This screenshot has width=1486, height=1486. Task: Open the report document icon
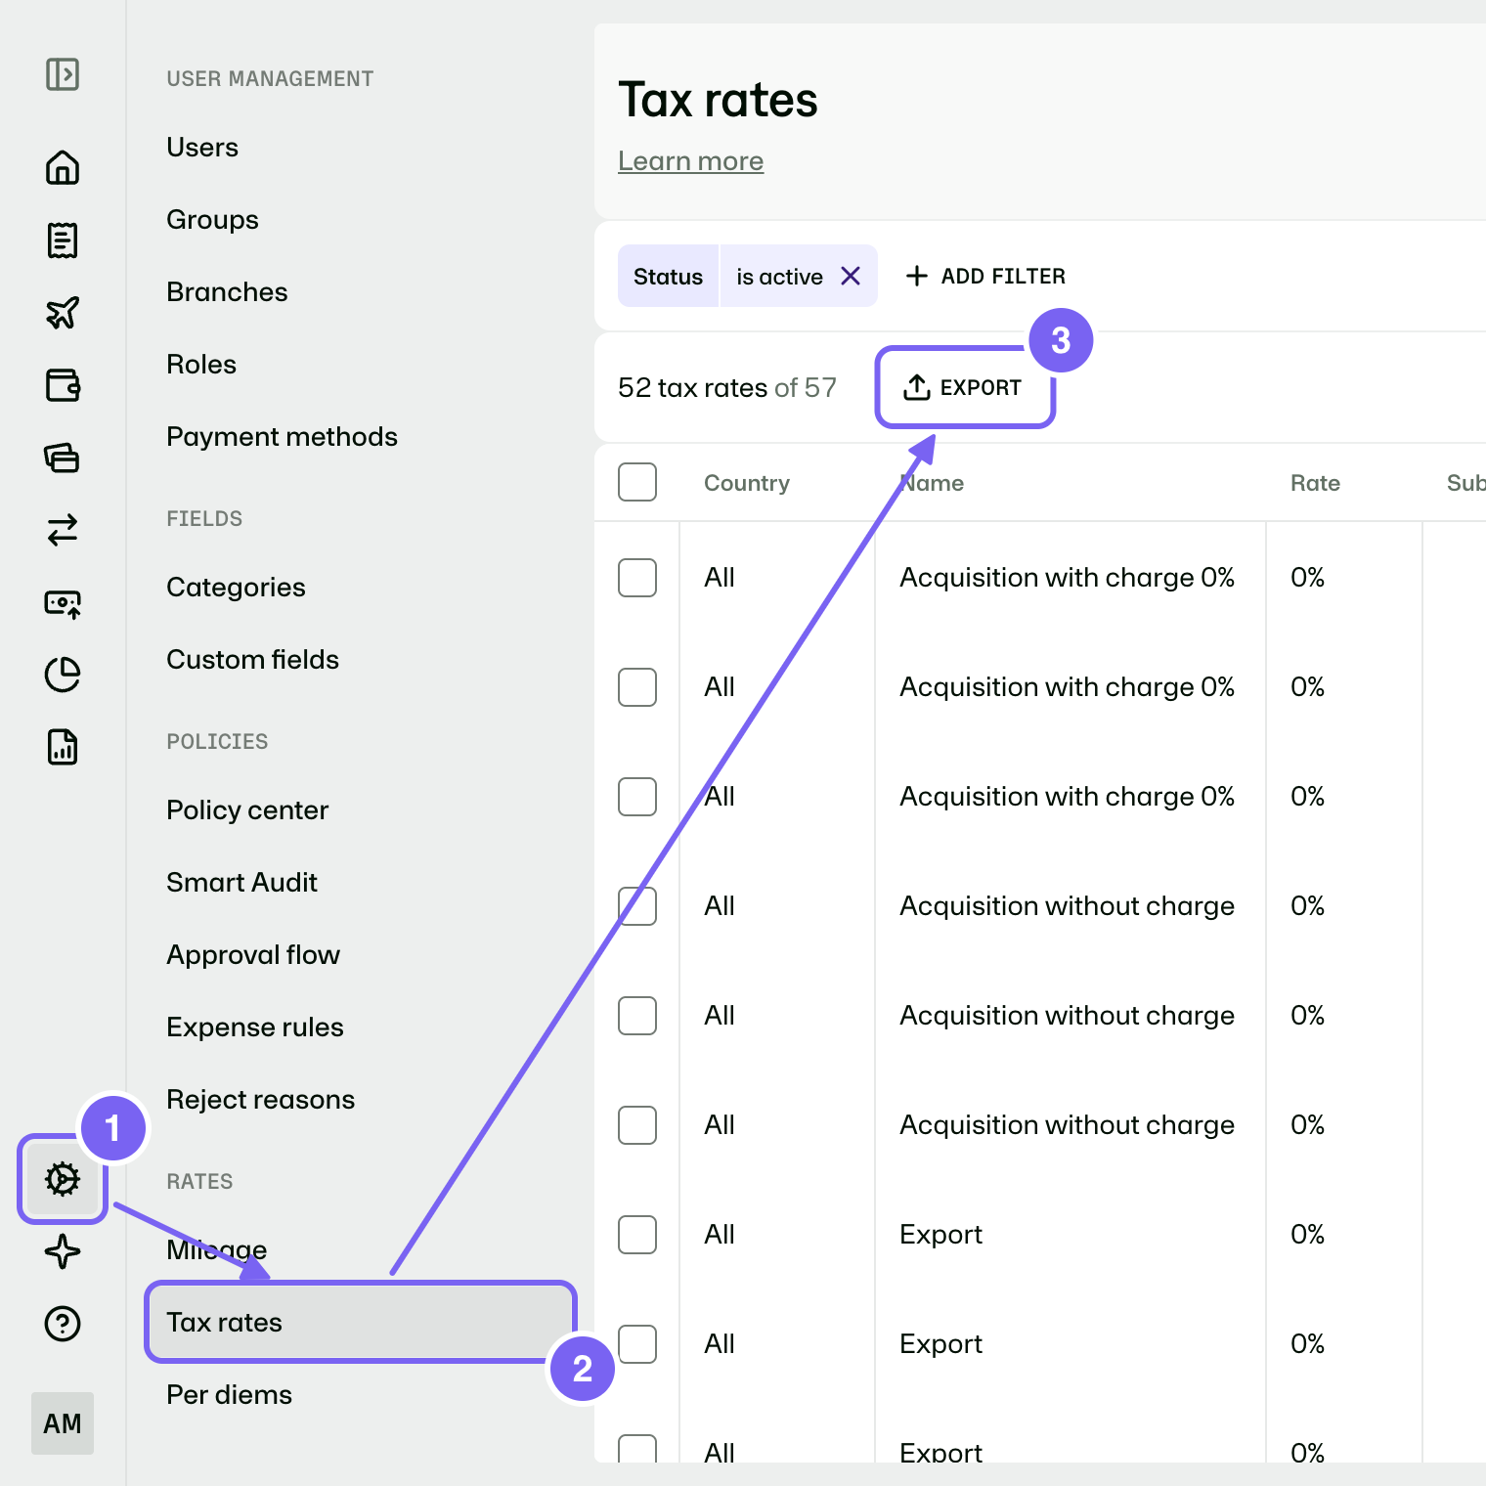[63, 747]
